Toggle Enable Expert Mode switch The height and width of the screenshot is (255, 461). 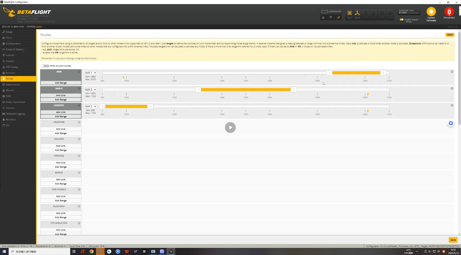pos(401,19)
